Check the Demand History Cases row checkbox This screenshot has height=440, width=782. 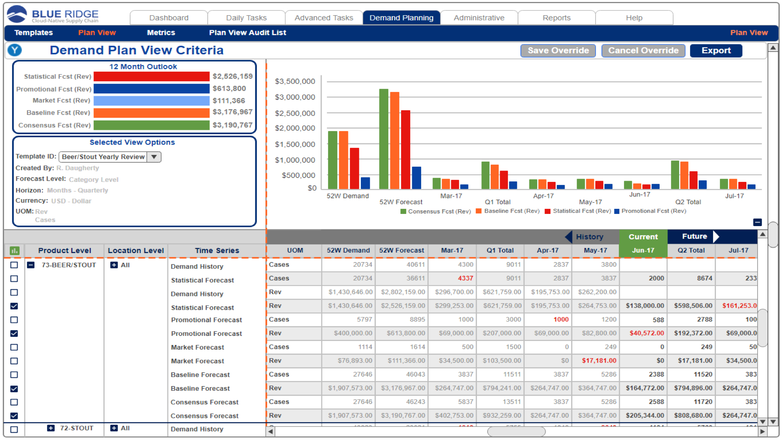(x=14, y=265)
